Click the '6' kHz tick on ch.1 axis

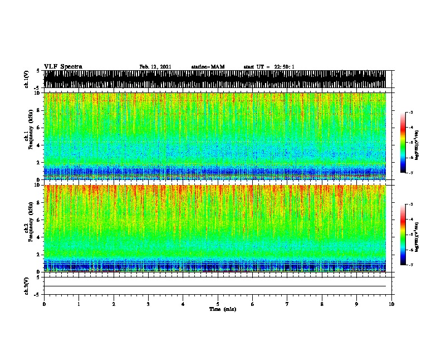click(x=39, y=128)
